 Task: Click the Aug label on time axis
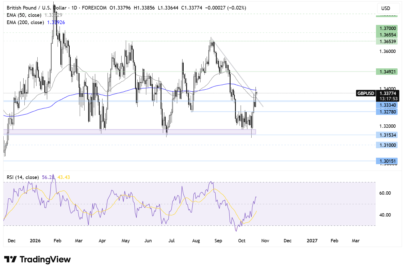coord(196,241)
